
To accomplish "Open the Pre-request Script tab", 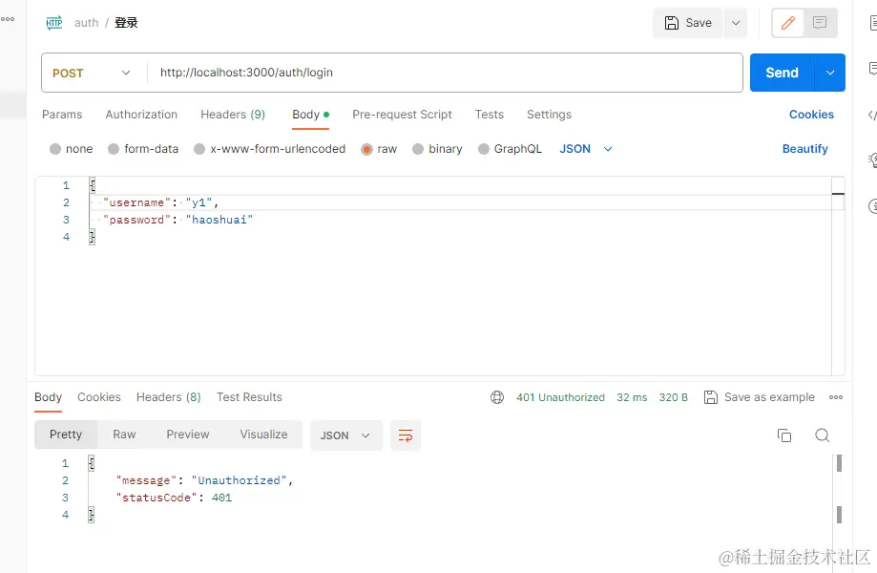I will pos(402,115).
